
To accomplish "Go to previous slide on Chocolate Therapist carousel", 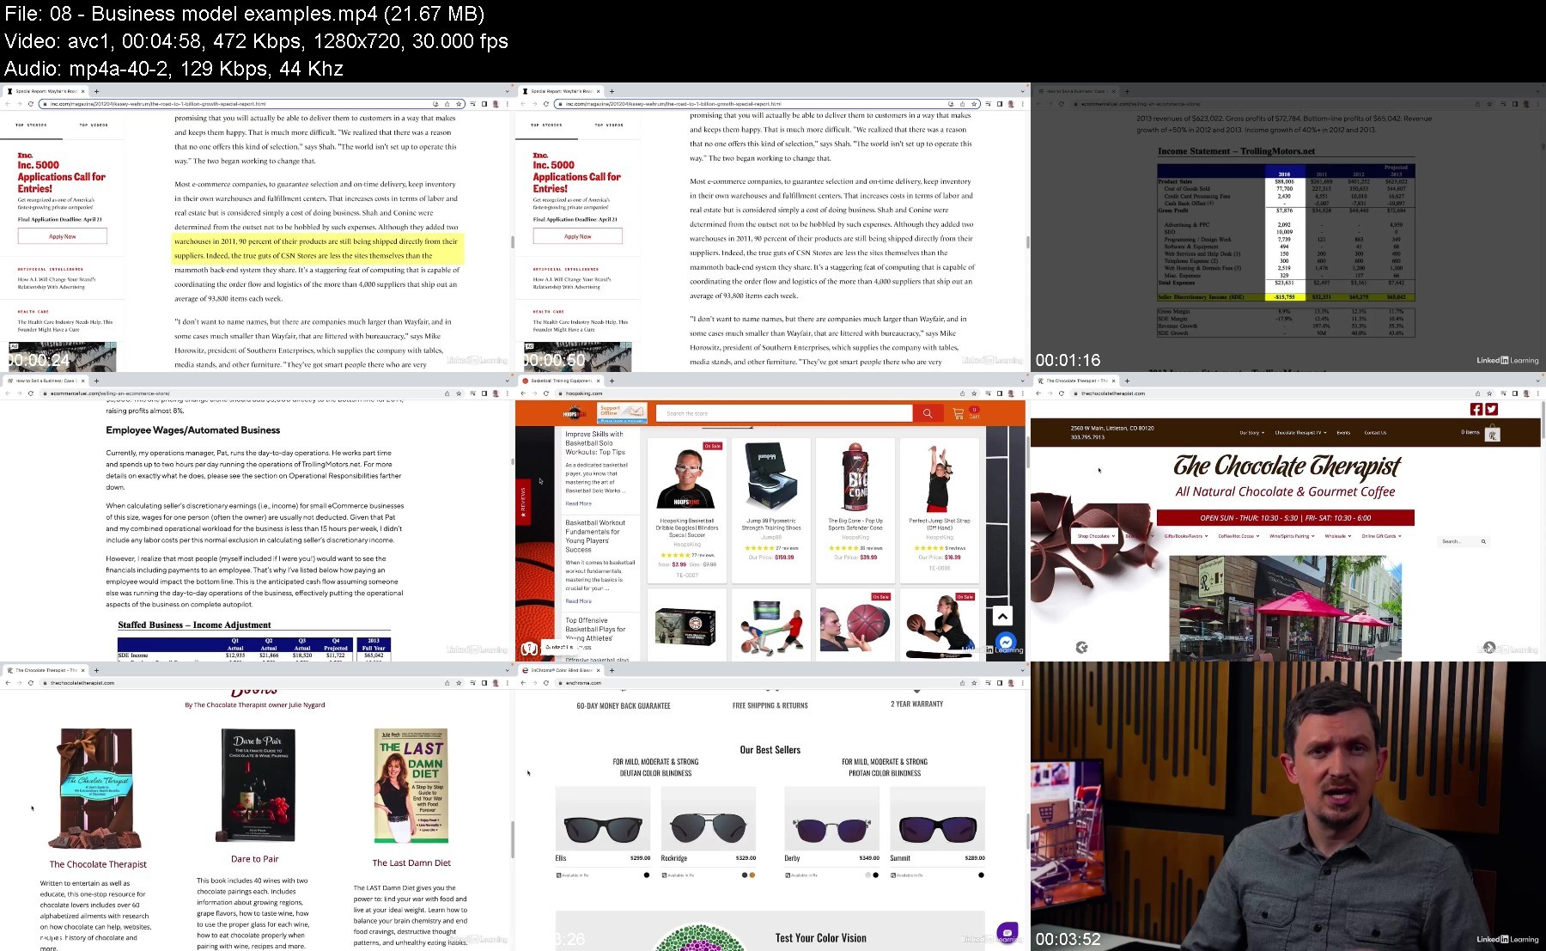I will (x=1081, y=648).
